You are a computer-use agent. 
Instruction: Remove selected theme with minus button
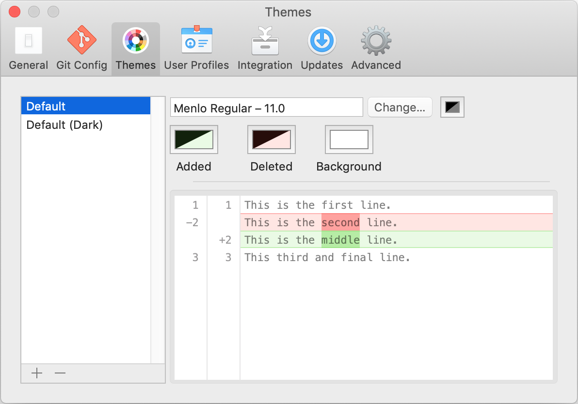point(60,373)
